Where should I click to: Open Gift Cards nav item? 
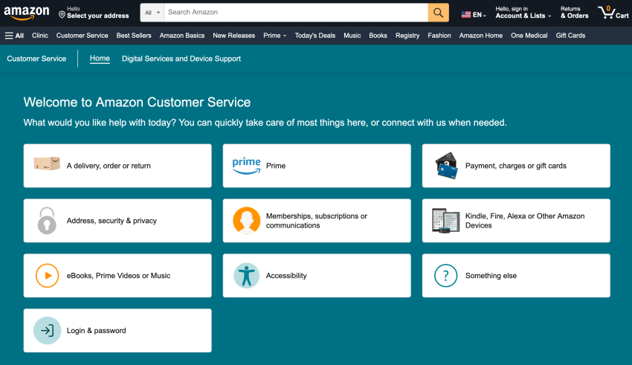point(570,36)
